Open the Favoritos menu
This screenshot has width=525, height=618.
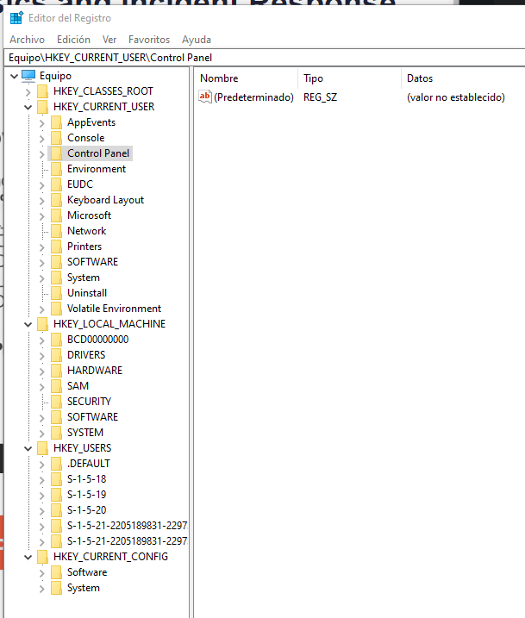tap(149, 40)
